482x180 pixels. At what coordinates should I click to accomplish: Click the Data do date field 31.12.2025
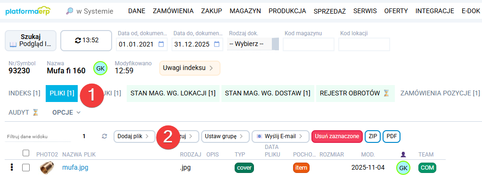click(x=198, y=44)
